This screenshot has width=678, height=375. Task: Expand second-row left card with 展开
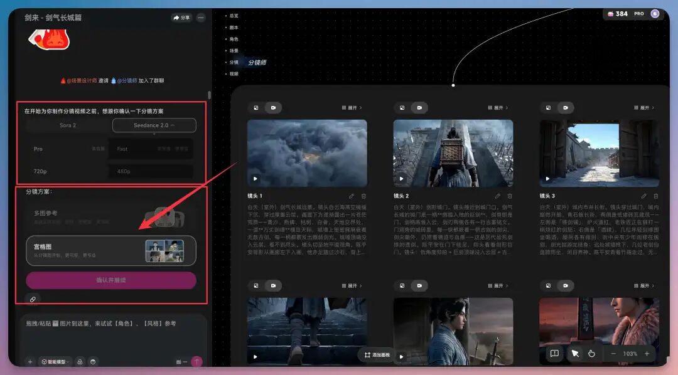tap(352, 285)
